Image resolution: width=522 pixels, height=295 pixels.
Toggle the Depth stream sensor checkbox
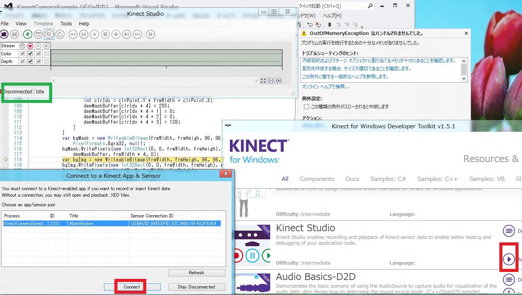click(x=22, y=61)
